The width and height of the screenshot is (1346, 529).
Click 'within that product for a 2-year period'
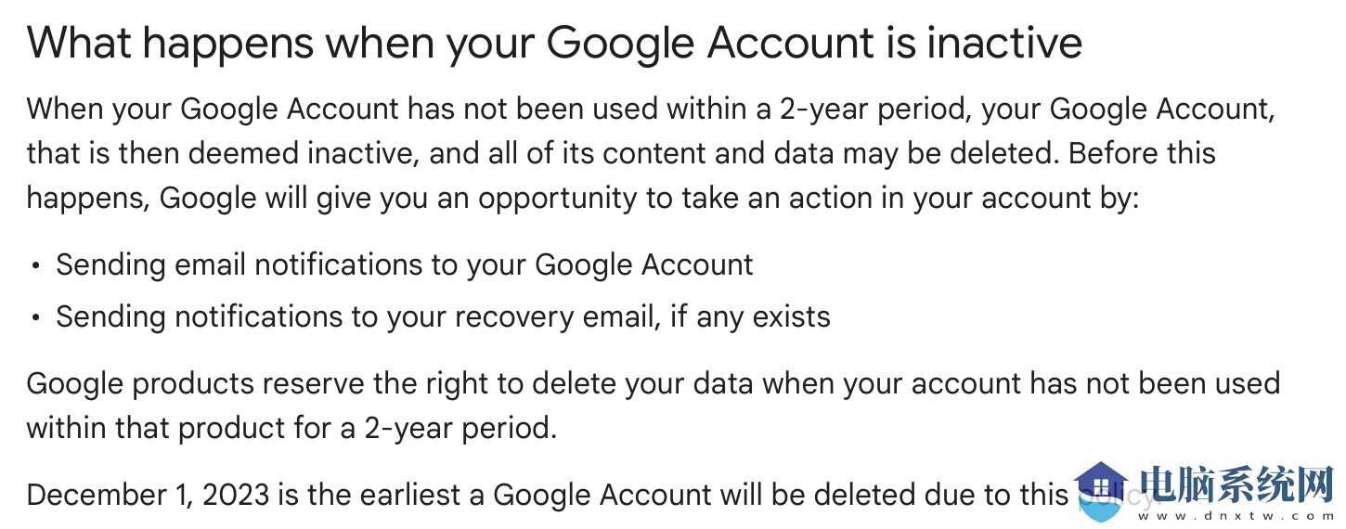tap(291, 429)
